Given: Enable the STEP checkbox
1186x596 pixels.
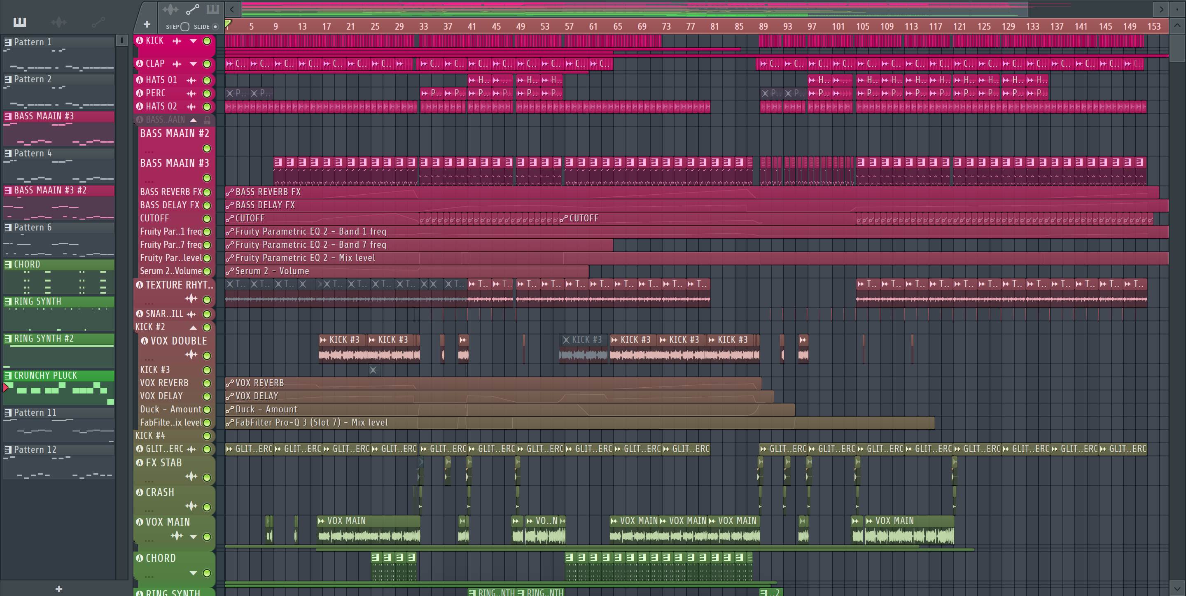Looking at the screenshot, I should (x=184, y=27).
